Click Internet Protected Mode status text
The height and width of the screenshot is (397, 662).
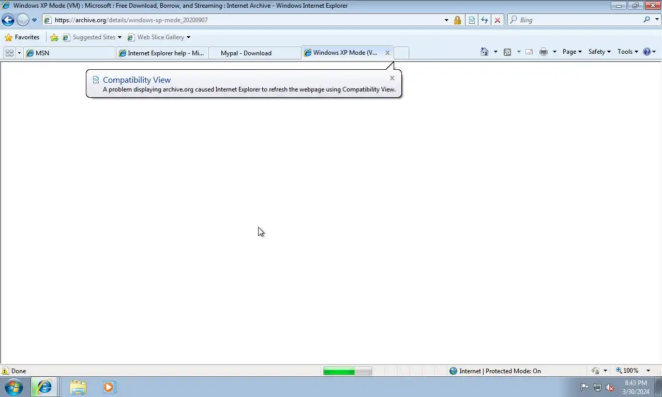(500, 371)
